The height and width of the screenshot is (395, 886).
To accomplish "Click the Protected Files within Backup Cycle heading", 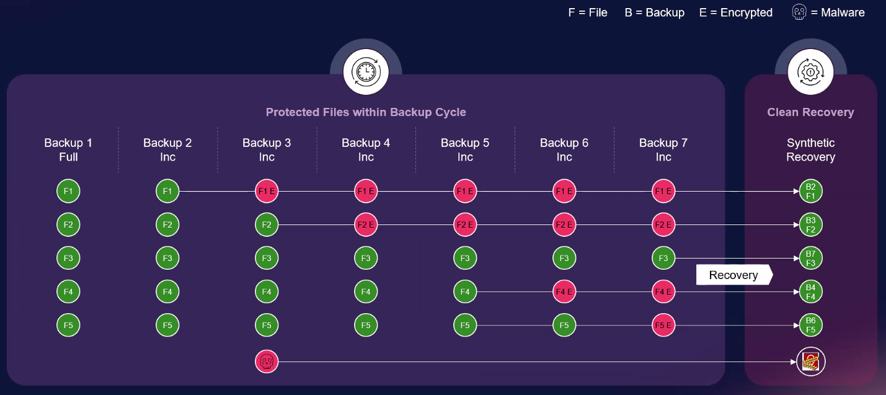I will 366,112.
